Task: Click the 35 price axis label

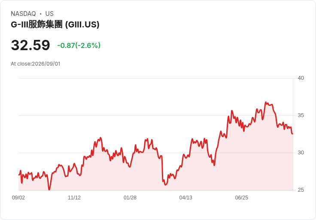Action: click(x=301, y=115)
